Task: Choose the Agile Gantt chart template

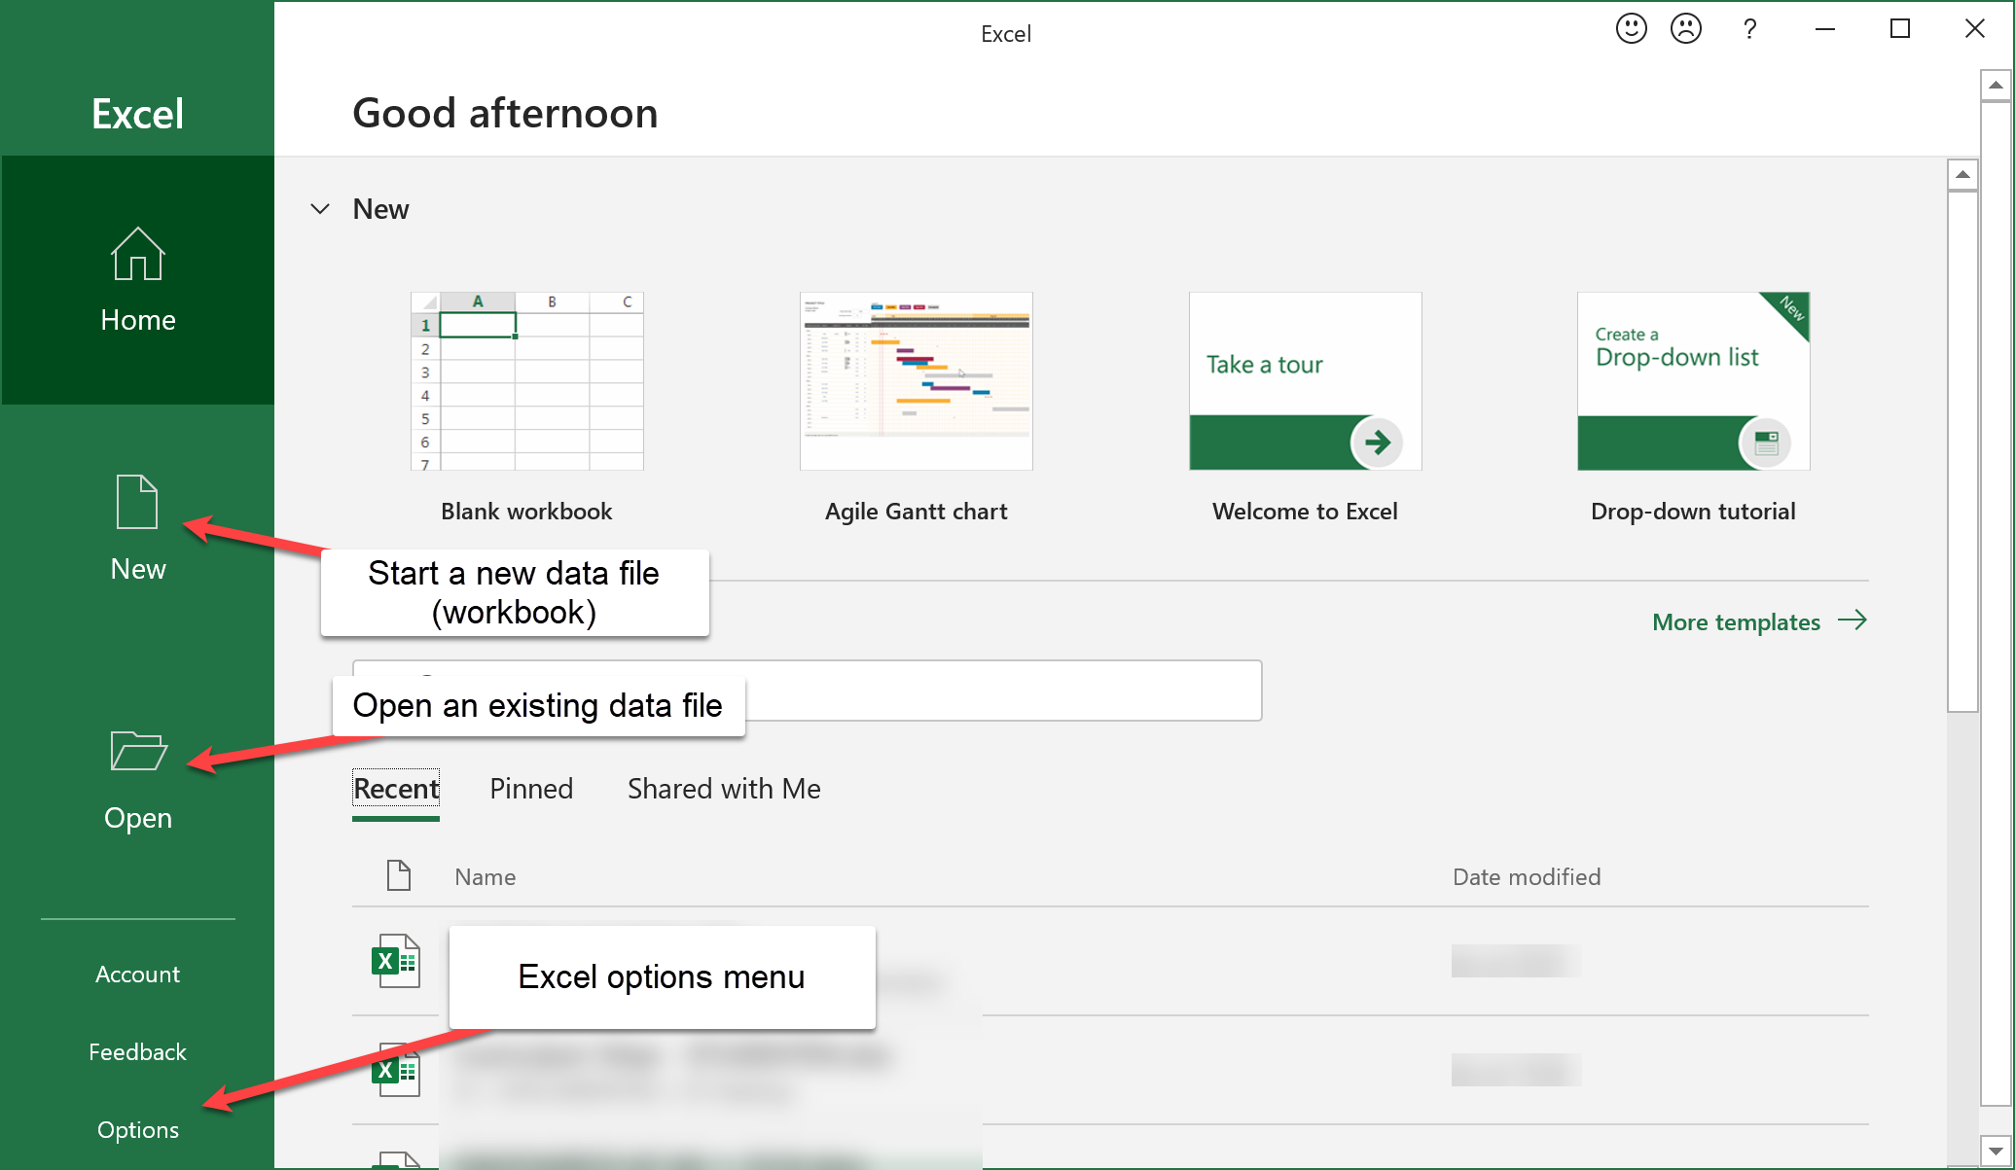Action: tap(916, 381)
